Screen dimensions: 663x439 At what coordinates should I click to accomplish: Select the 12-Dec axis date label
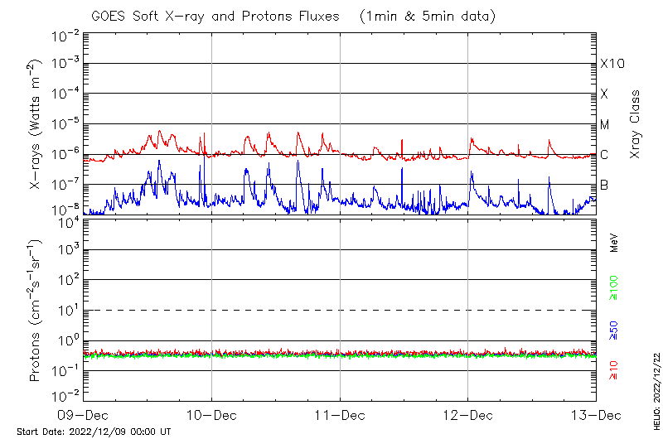pos(467,416)
